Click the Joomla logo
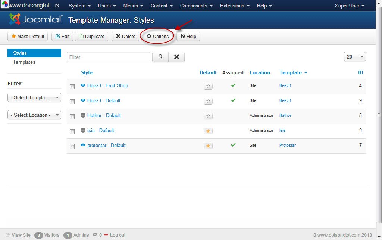 click(x=36, y=19)
